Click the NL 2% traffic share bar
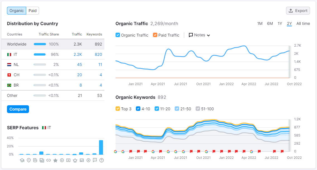Screen dimensions: 317x170 click(x=40, y=64)
